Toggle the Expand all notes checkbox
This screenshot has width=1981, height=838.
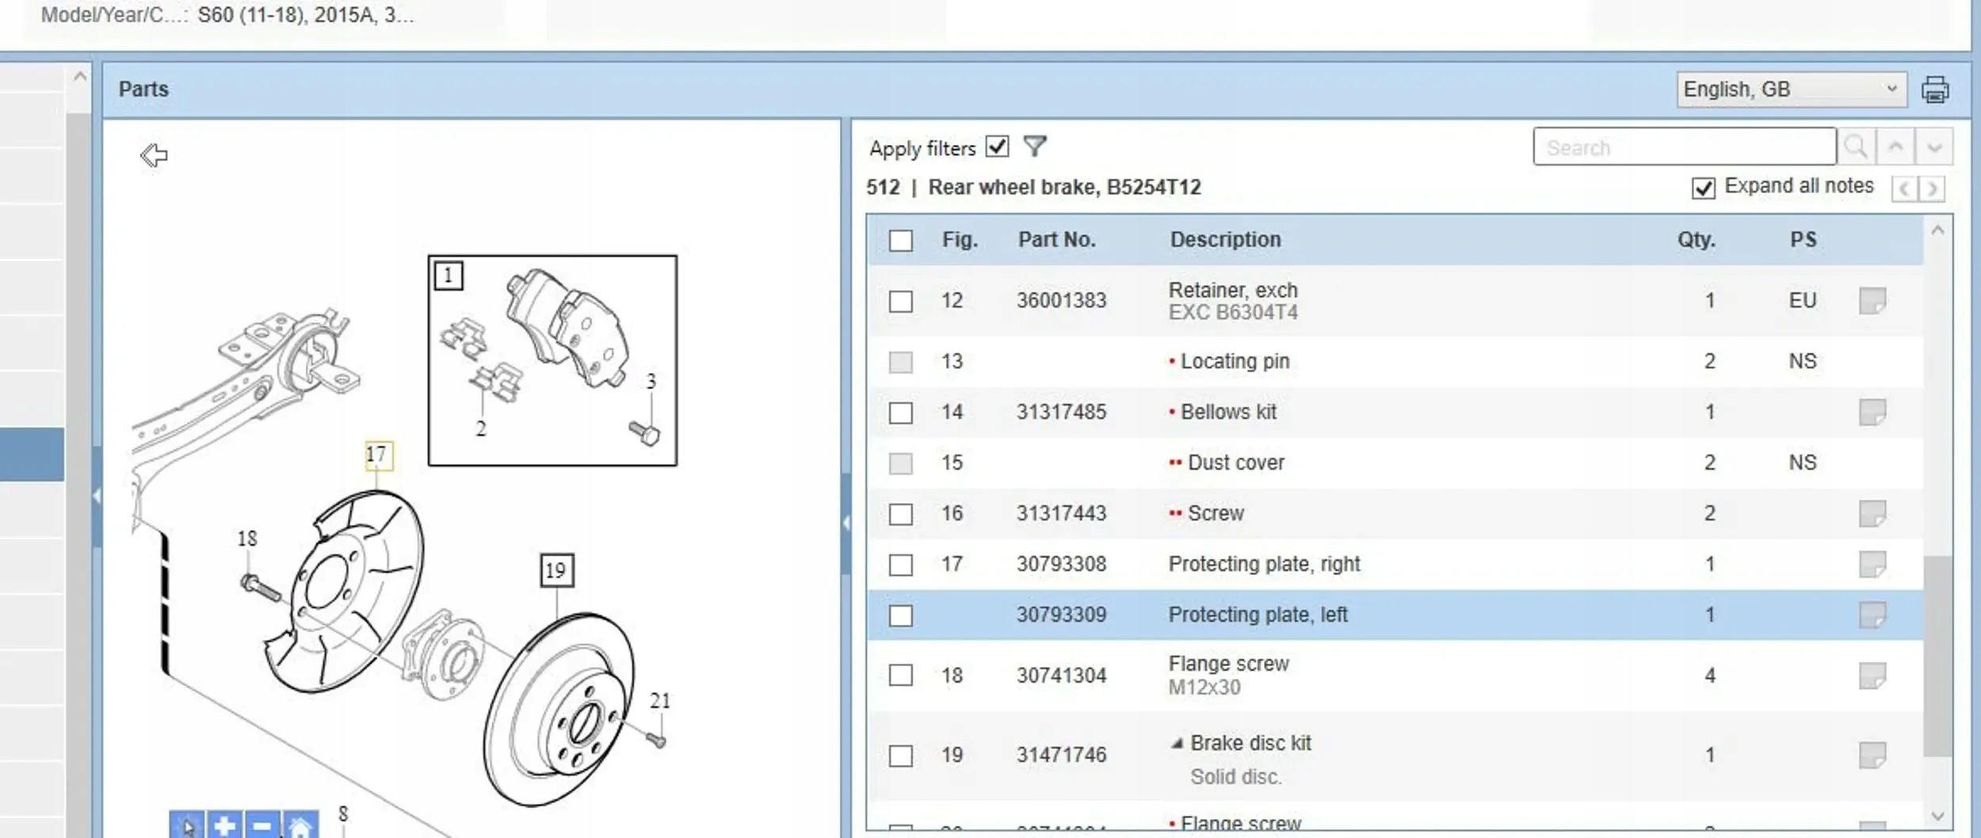1703,188
